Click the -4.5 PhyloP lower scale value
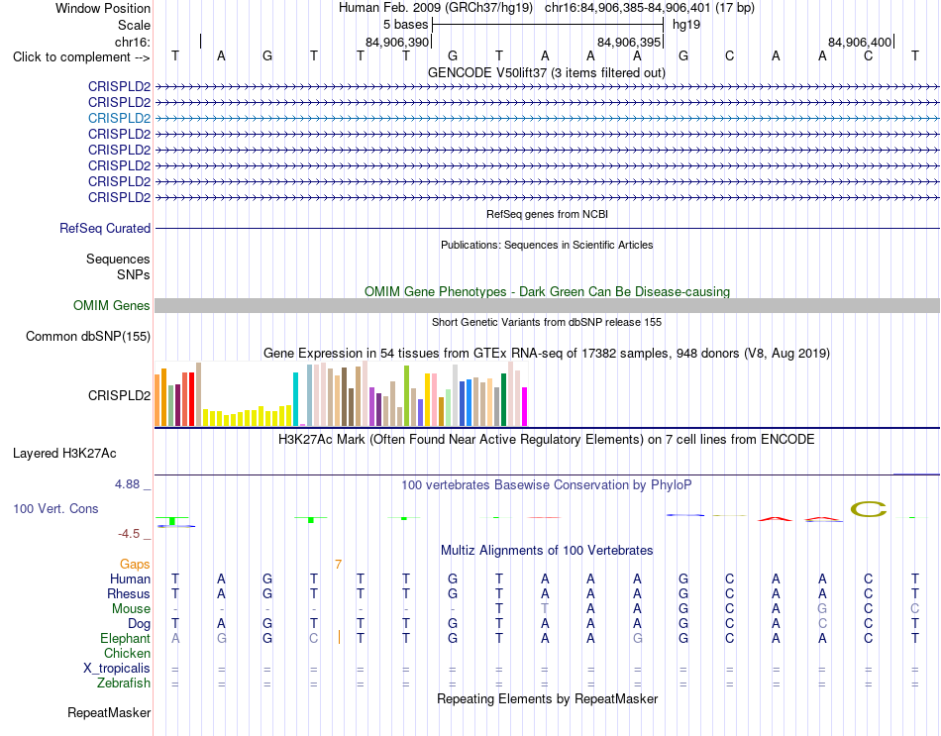Image resolution: width=941 pixels, height=736 pixels. pyautogui.click(x=129, y=534)
